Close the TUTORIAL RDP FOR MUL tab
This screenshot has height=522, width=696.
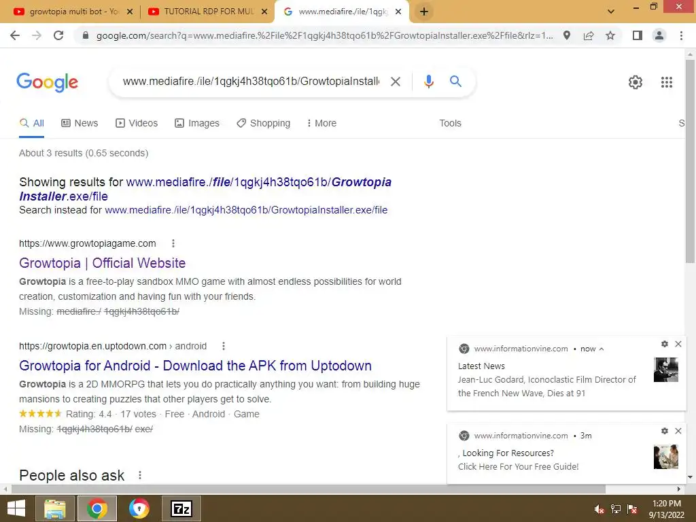click(x=264, y=12)
